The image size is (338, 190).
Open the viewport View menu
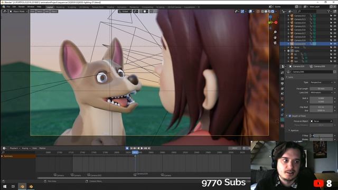(32, 11)
